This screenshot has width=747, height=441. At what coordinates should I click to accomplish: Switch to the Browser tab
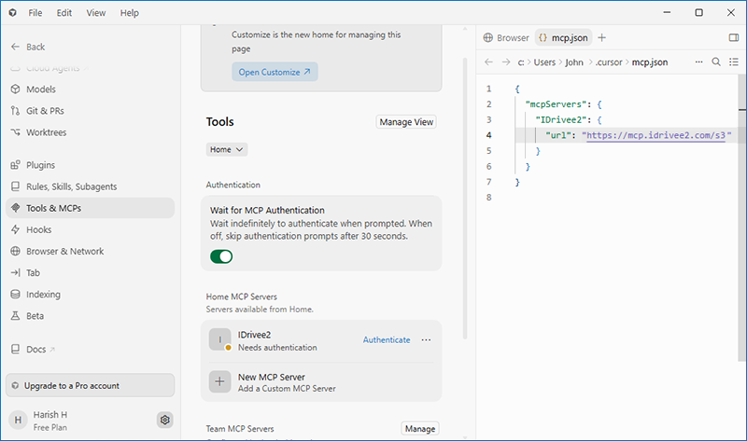(x=506, y=37)
